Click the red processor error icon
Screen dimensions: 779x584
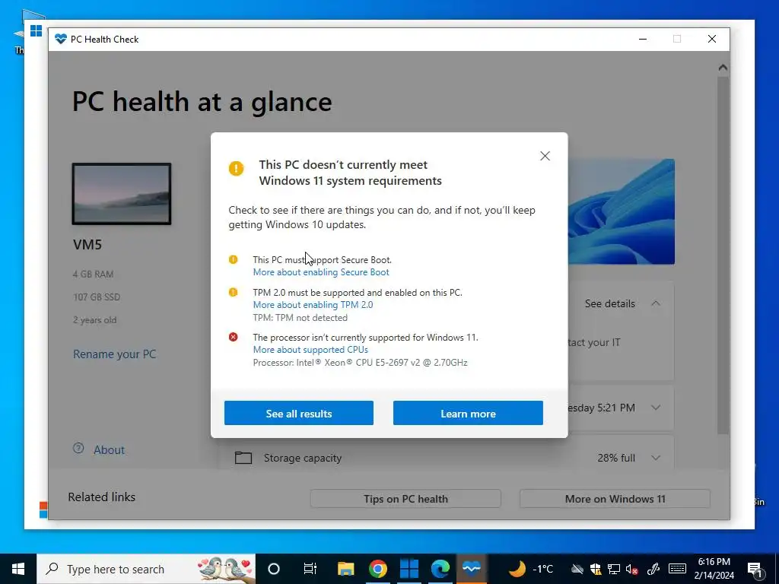coord(233,337)
